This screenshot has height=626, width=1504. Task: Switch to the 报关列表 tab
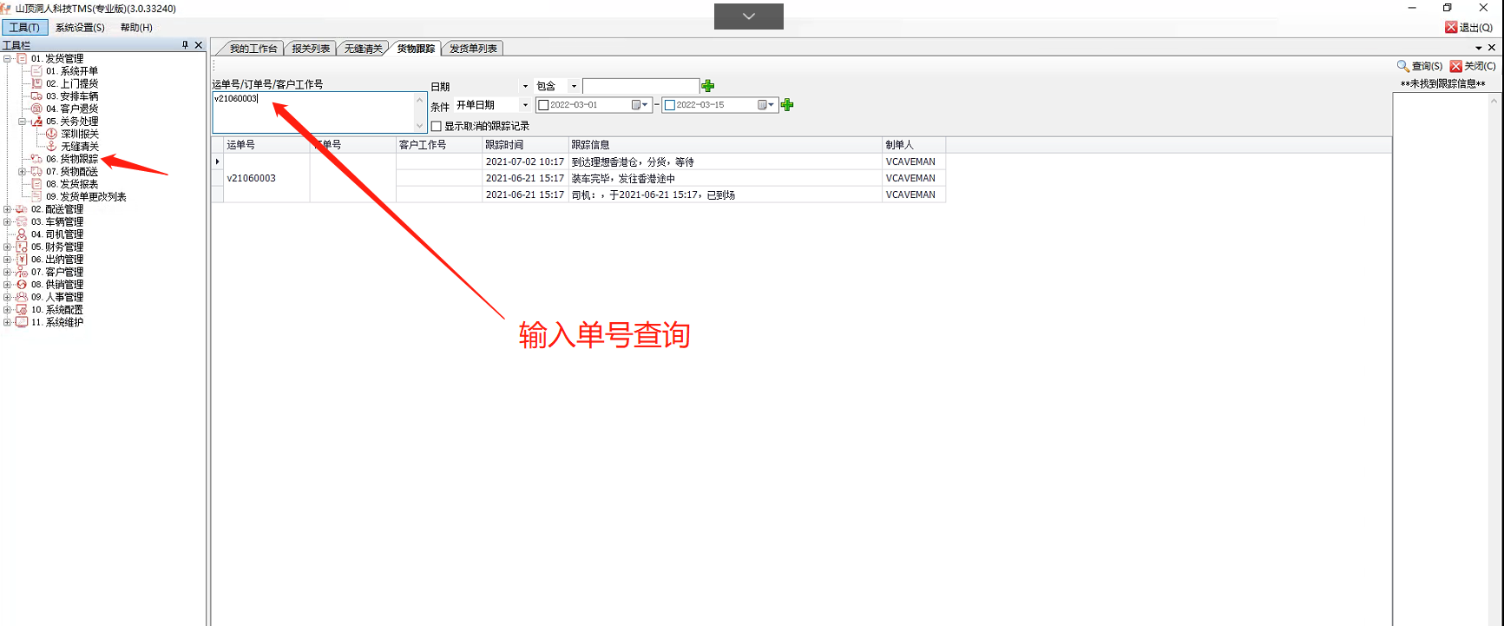click(310, 49)
